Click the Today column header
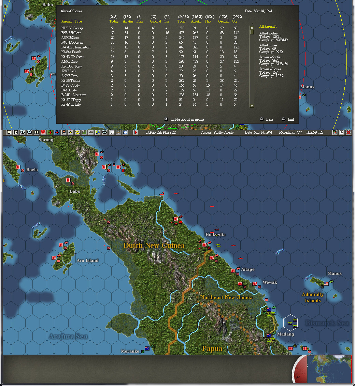Viewport: 355px width, 386px height. [114, 21]
